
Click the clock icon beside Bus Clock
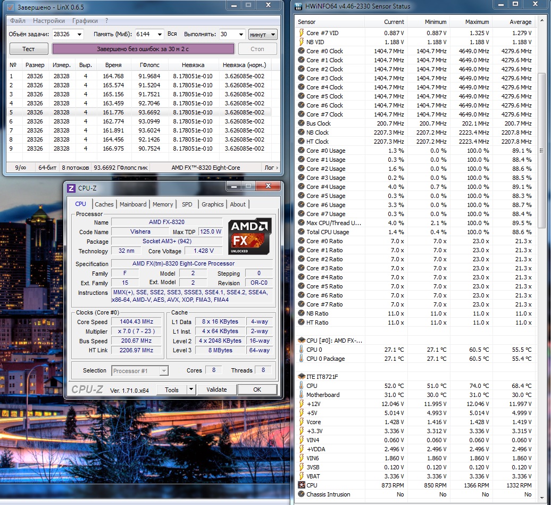(302, 123)
